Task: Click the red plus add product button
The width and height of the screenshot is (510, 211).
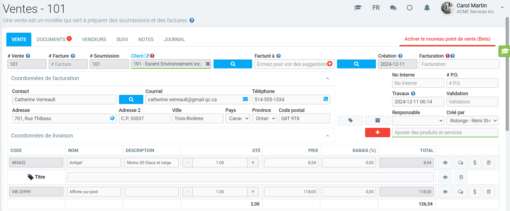Action: (x=377, y=133)
